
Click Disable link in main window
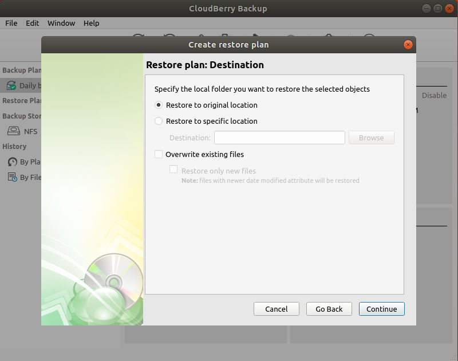(x=434, y=95)
